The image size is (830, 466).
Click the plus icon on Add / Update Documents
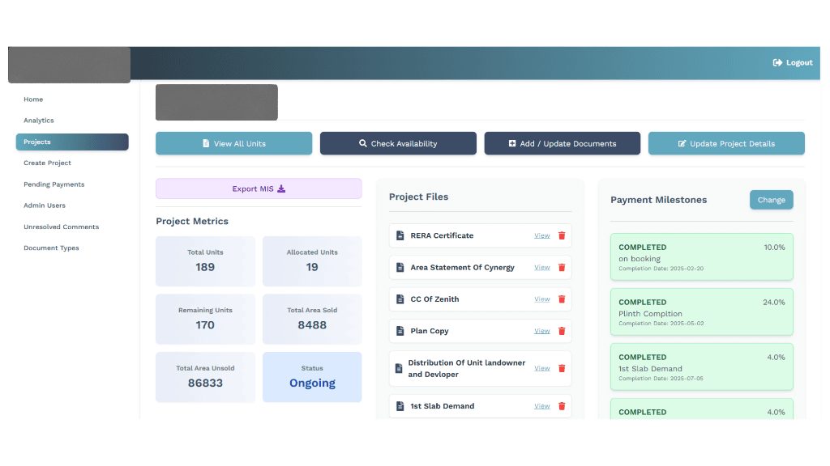(509, 143)
